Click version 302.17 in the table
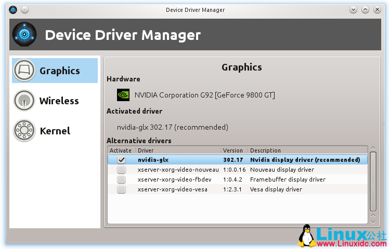The image size is (389, 249). (233, 160)
